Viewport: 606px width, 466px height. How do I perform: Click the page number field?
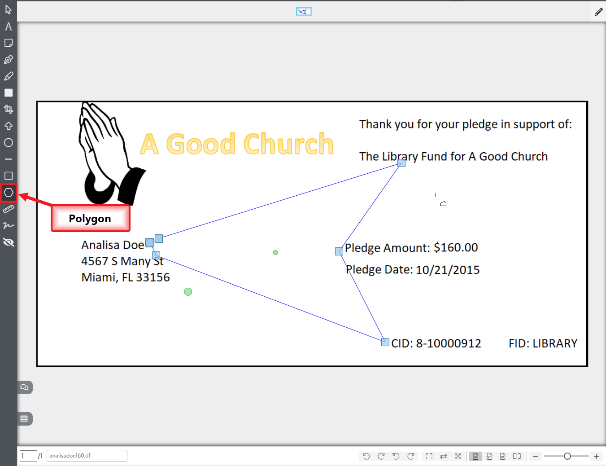28,456
